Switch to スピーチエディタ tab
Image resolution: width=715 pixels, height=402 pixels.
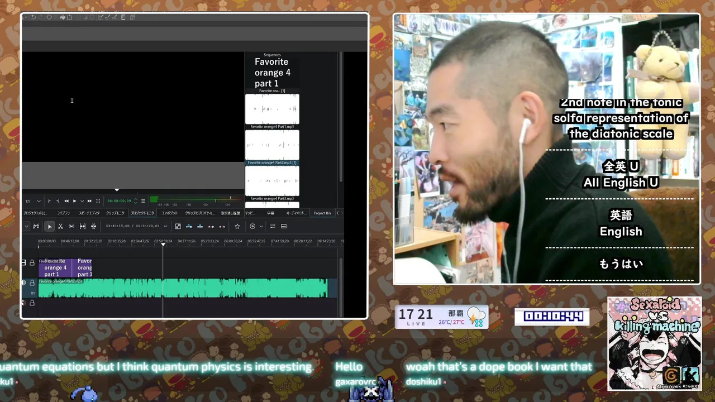coord(89,213)
